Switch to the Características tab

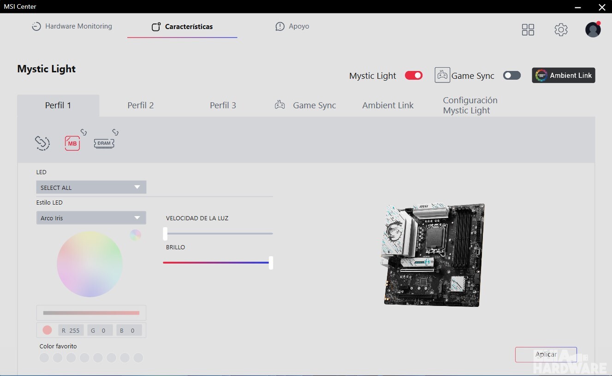pos(182,27)
